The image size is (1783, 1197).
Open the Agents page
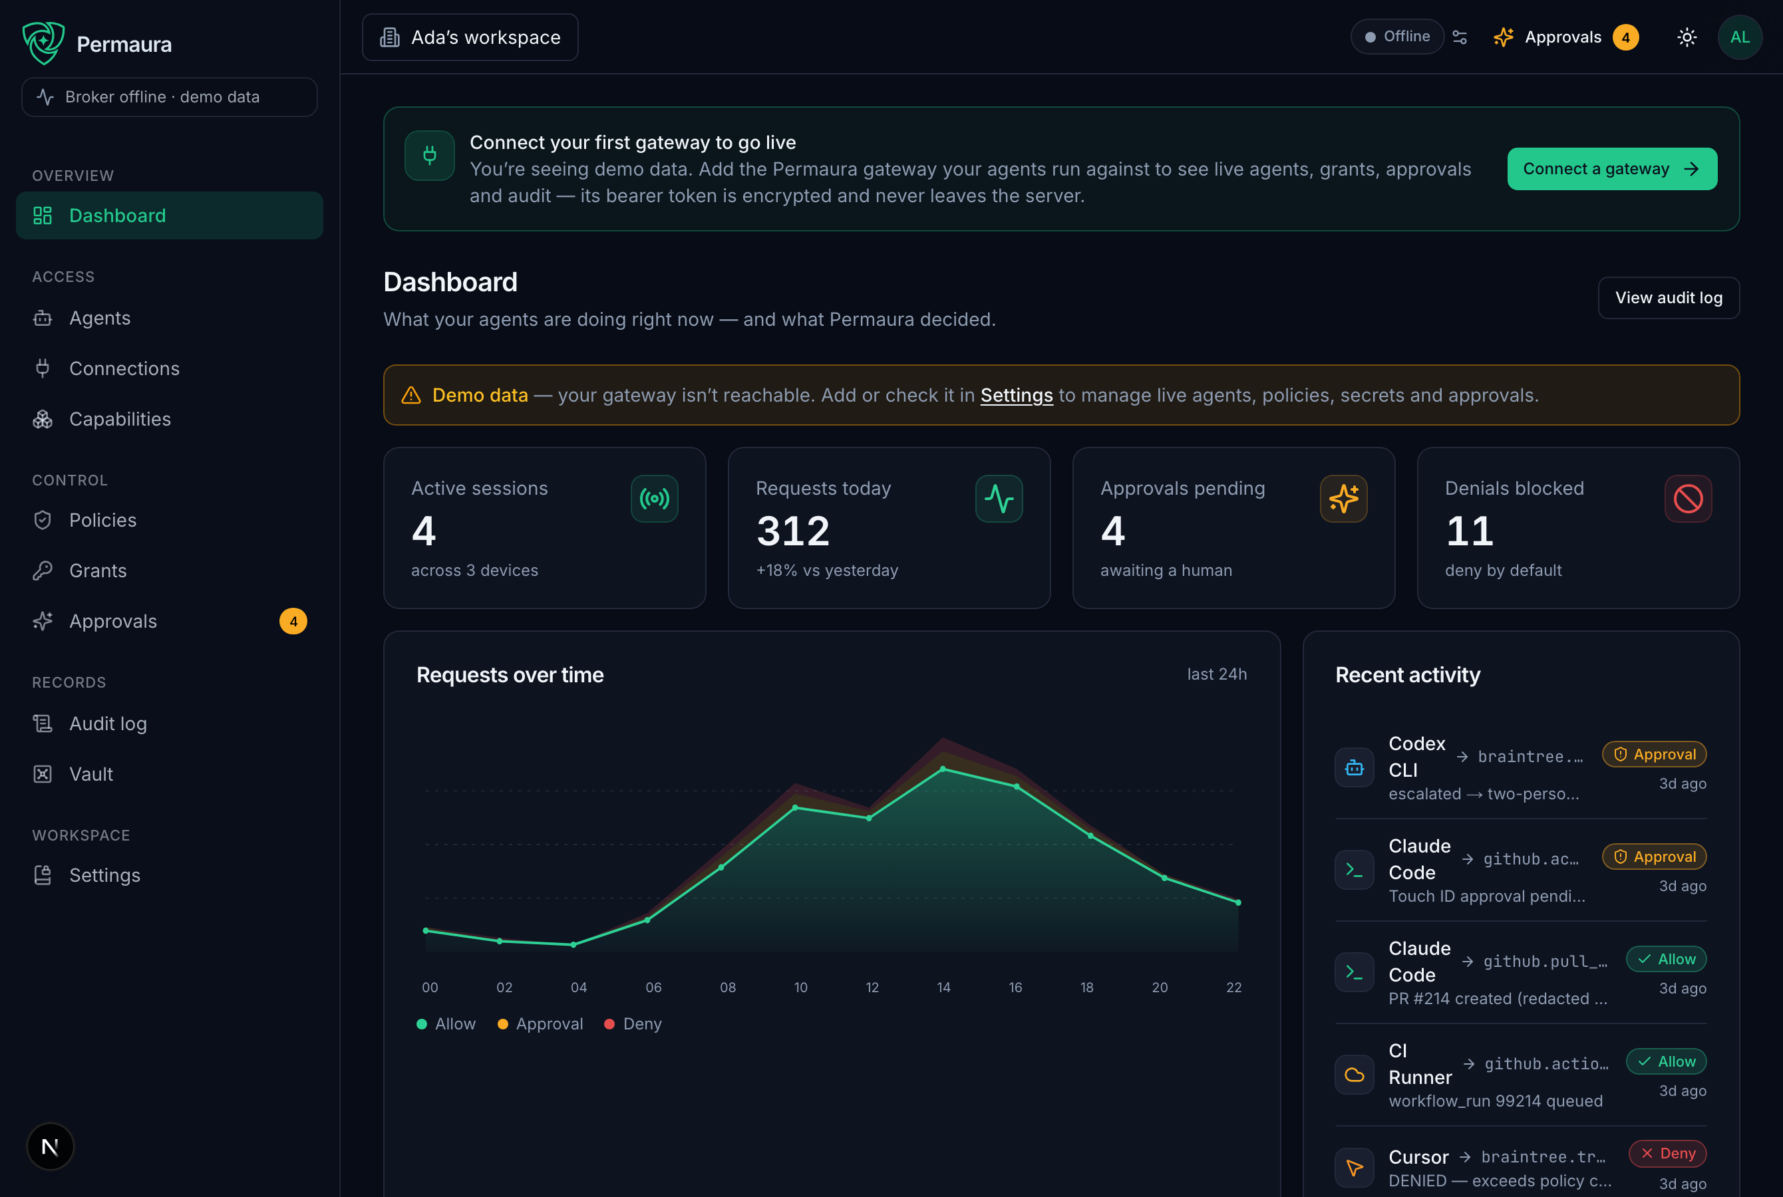click(x=170, y=318)
